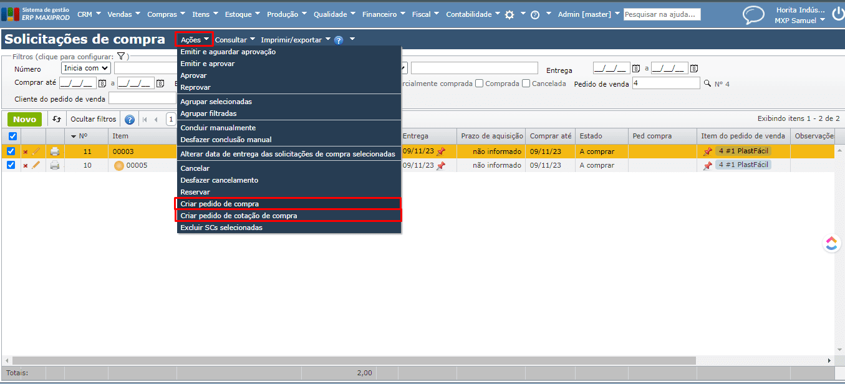The height and width of the screenshot is (384, 845).
Task: Choose 'Concluir manualmente' menu entry
Action: 289,128
